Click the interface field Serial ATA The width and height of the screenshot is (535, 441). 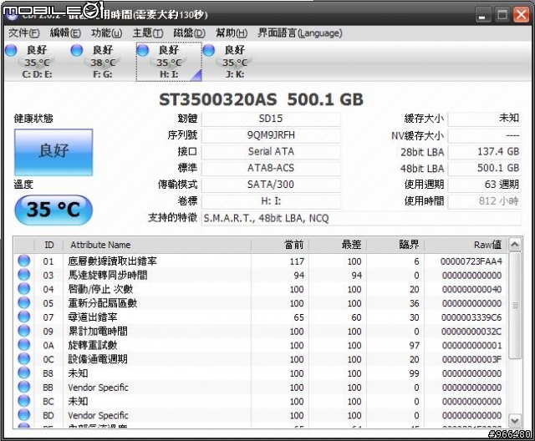pyautogui.click(x=271, y=152)
